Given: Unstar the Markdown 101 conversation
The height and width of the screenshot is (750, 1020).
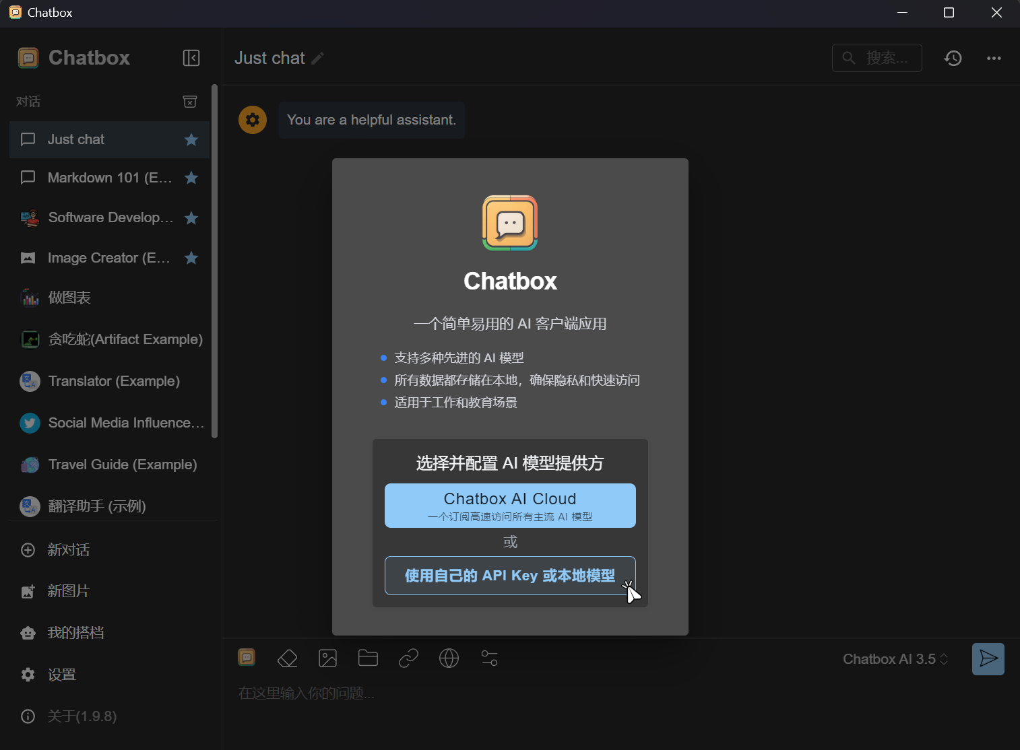Looking at the screenshot, I should point(191,178).
